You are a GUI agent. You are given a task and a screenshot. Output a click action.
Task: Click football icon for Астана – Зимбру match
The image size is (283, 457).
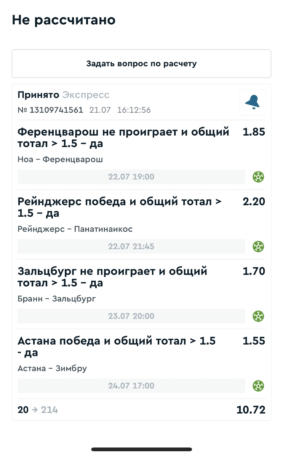(x=259, y=386)
